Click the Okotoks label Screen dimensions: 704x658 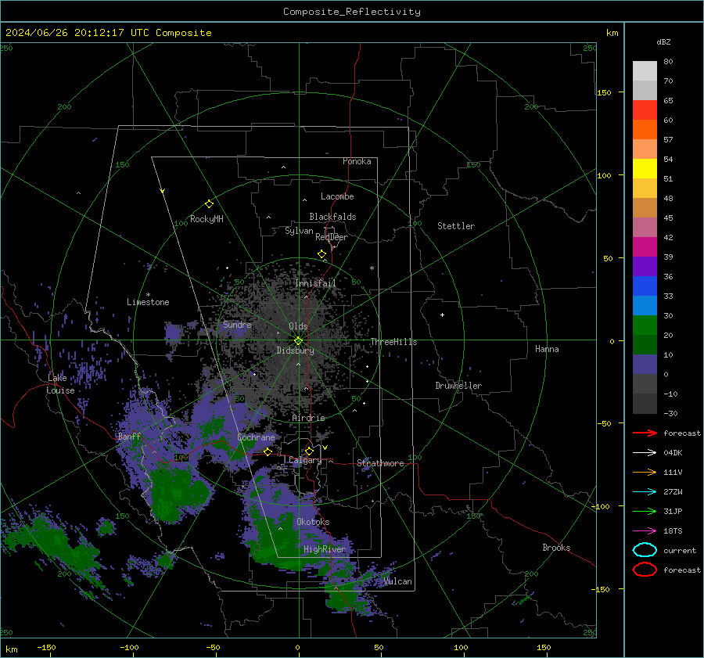click(314, 522)
